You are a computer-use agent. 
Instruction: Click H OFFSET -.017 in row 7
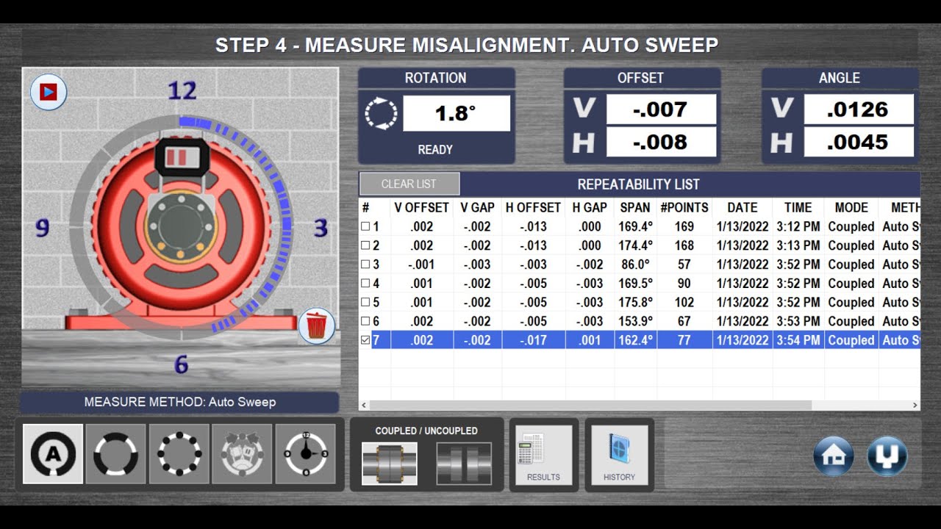tap(533, 340)
